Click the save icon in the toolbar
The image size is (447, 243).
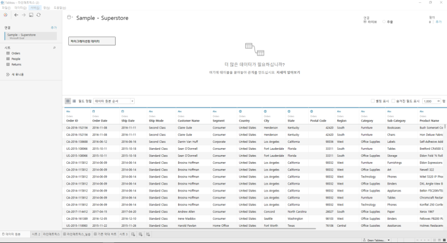click(31, 15)
